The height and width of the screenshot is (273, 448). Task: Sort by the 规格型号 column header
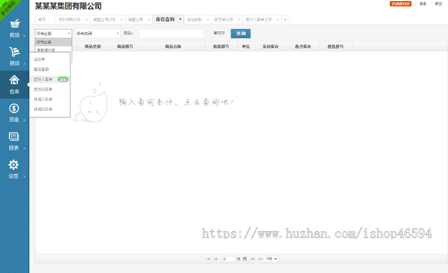[221, 47]
